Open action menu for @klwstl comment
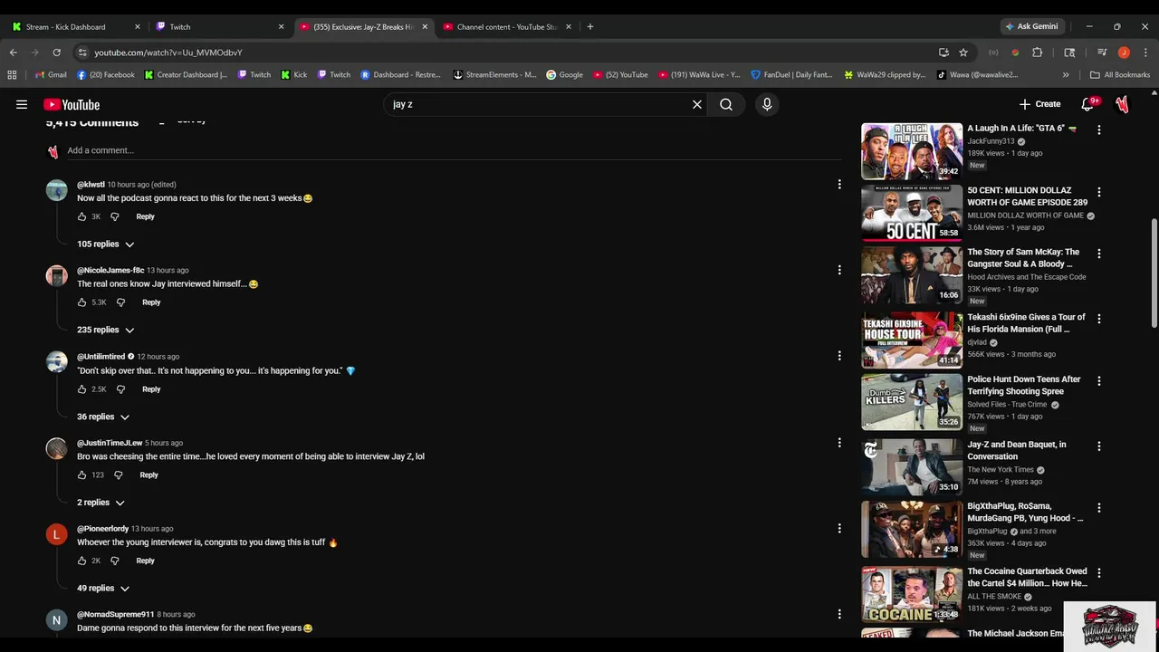 pos(839,184)
